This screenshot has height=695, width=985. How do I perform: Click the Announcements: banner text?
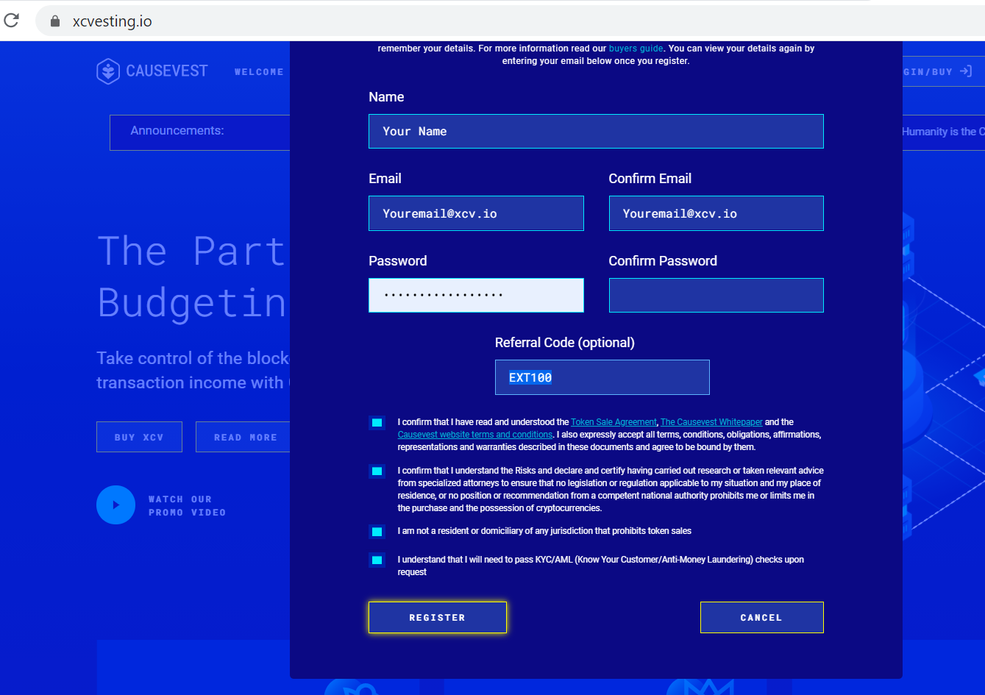click(x=177, y=131)
